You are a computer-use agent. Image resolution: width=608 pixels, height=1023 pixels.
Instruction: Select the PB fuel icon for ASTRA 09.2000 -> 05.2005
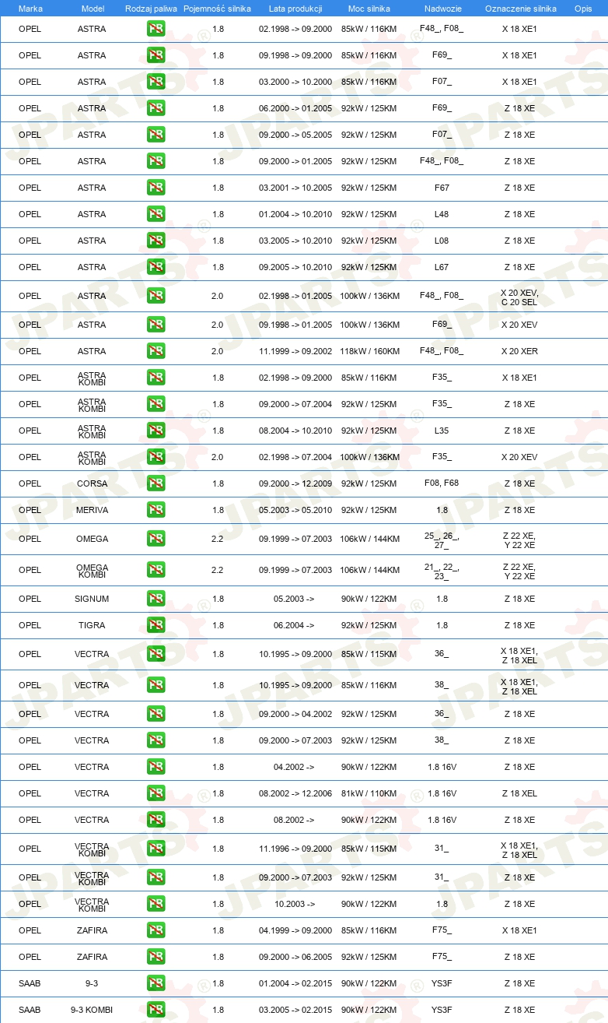[x=155, y=135]
